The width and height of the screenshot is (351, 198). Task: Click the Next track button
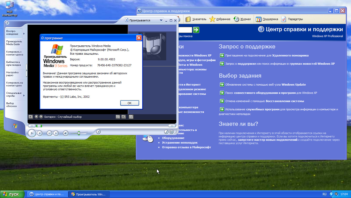[56, 133]
